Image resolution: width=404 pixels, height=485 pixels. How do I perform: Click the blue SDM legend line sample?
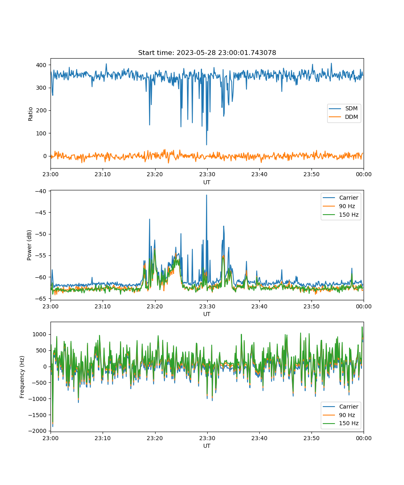tap(336, 109)
